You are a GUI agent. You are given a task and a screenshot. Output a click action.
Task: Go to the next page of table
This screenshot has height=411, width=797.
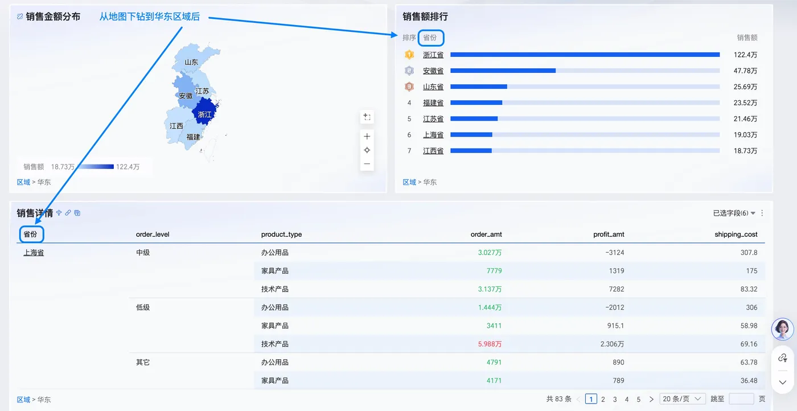651,399
